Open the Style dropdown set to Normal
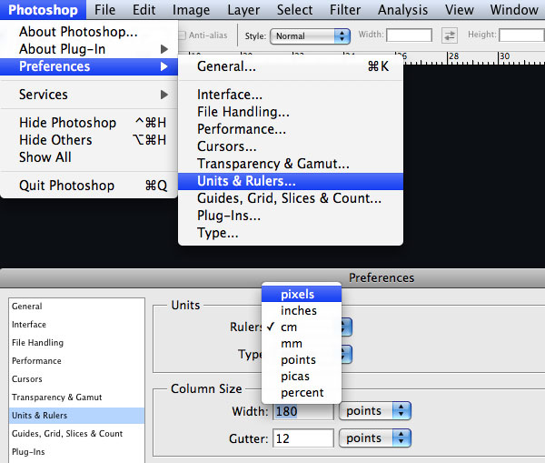This screenshot has height=463, width=545. tap(310, 35)
